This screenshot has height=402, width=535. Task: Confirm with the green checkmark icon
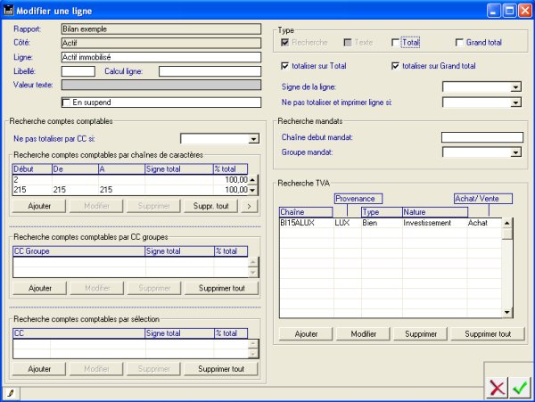point(521,388)
